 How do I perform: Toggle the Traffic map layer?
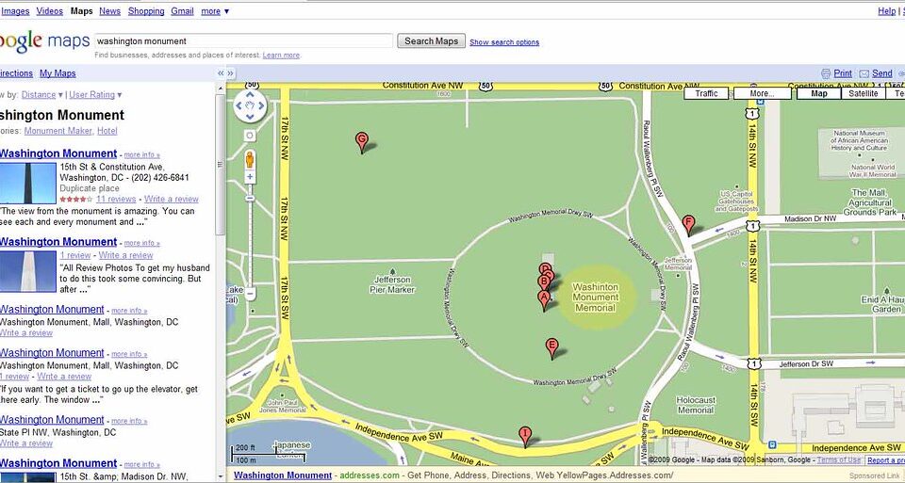706,93
